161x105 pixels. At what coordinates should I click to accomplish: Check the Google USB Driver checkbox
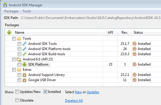(x=19, y=80)
